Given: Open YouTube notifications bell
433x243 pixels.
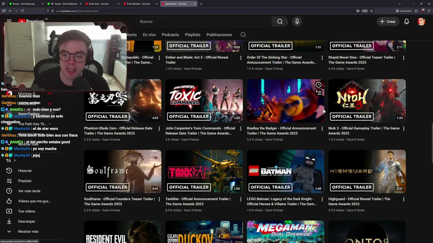Looking at the screenshot, I should pos(407,21).
